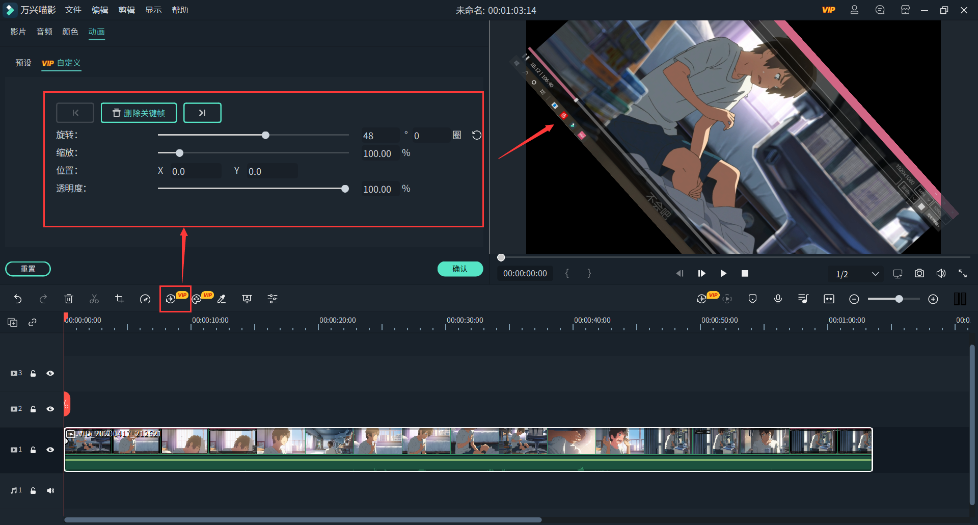Click the delete trash icon in toolbar
Screen dimensions: 978x525
point(69,299)
